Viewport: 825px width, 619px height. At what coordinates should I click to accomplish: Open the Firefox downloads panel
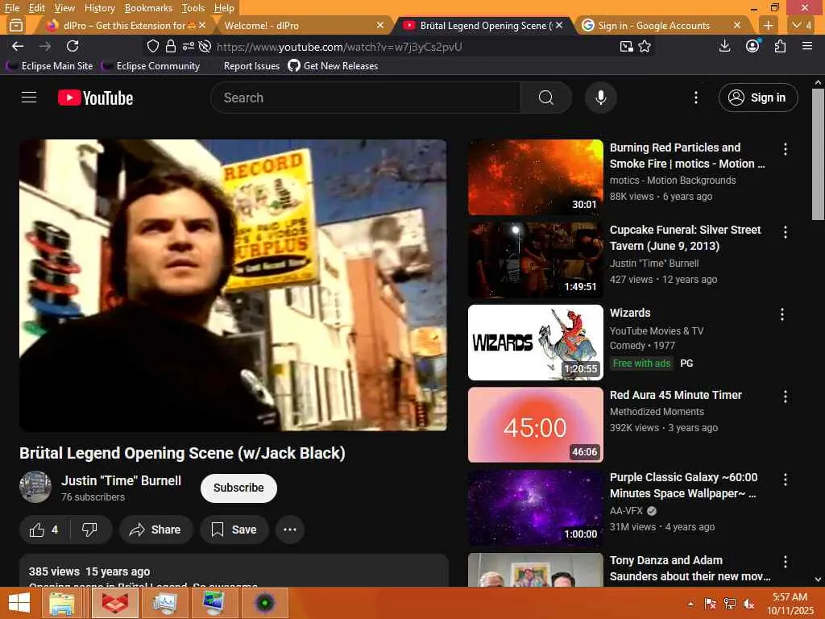click(724, 46)
